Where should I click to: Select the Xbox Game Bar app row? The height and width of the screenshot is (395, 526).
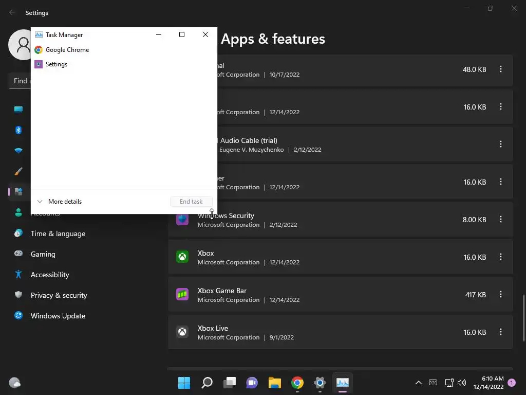(341, 295)
